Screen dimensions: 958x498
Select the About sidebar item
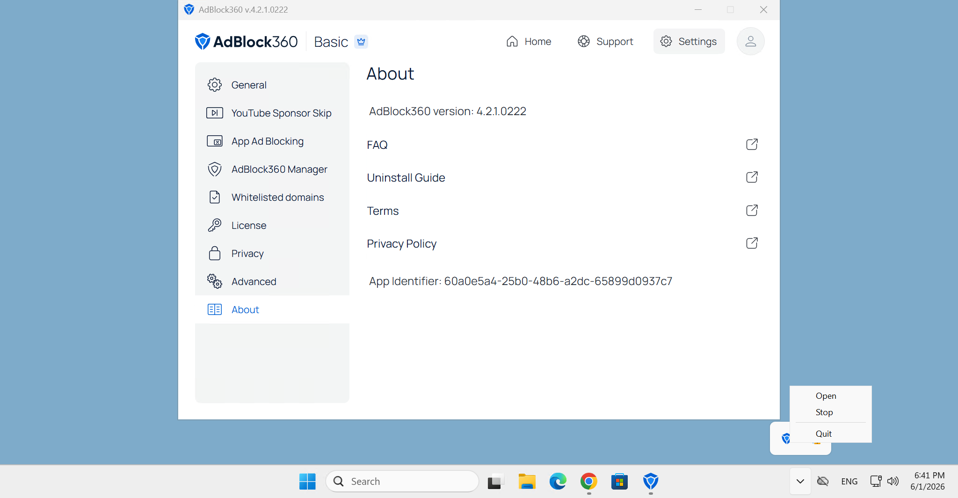pyautogui.click(x=272, y=309)
